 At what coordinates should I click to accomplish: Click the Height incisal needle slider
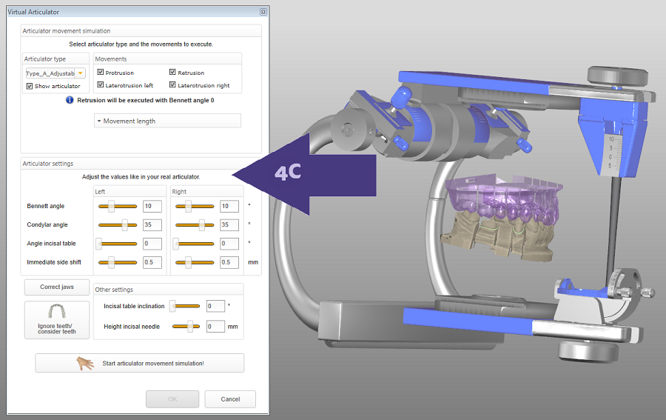click(x=186, y=327)
